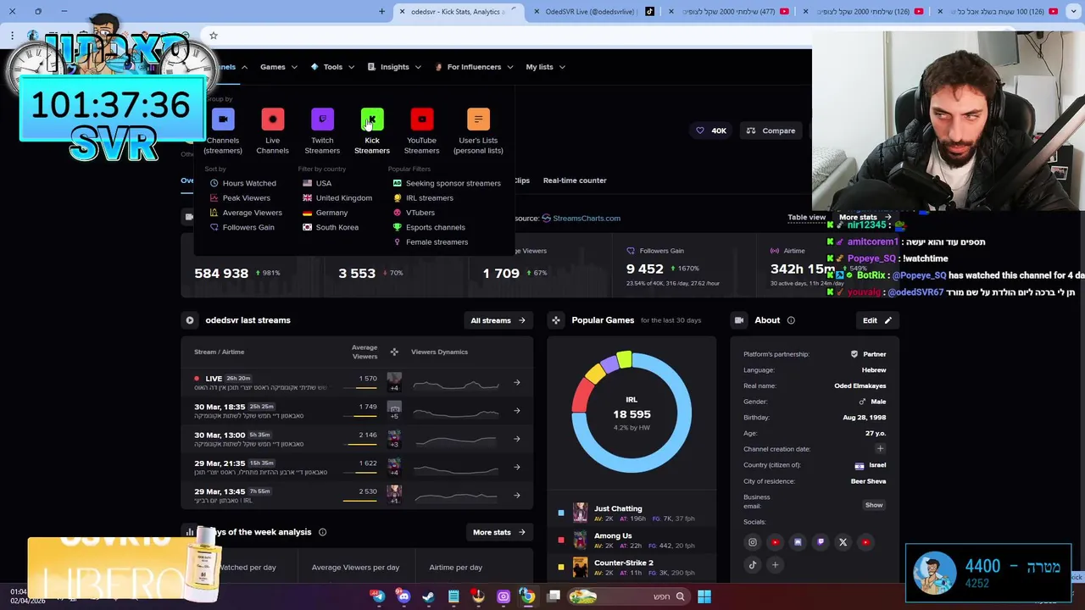Viewport: 1085px width, 610px height.
Task: Add a new social link with plus icon
Action: 775,565
